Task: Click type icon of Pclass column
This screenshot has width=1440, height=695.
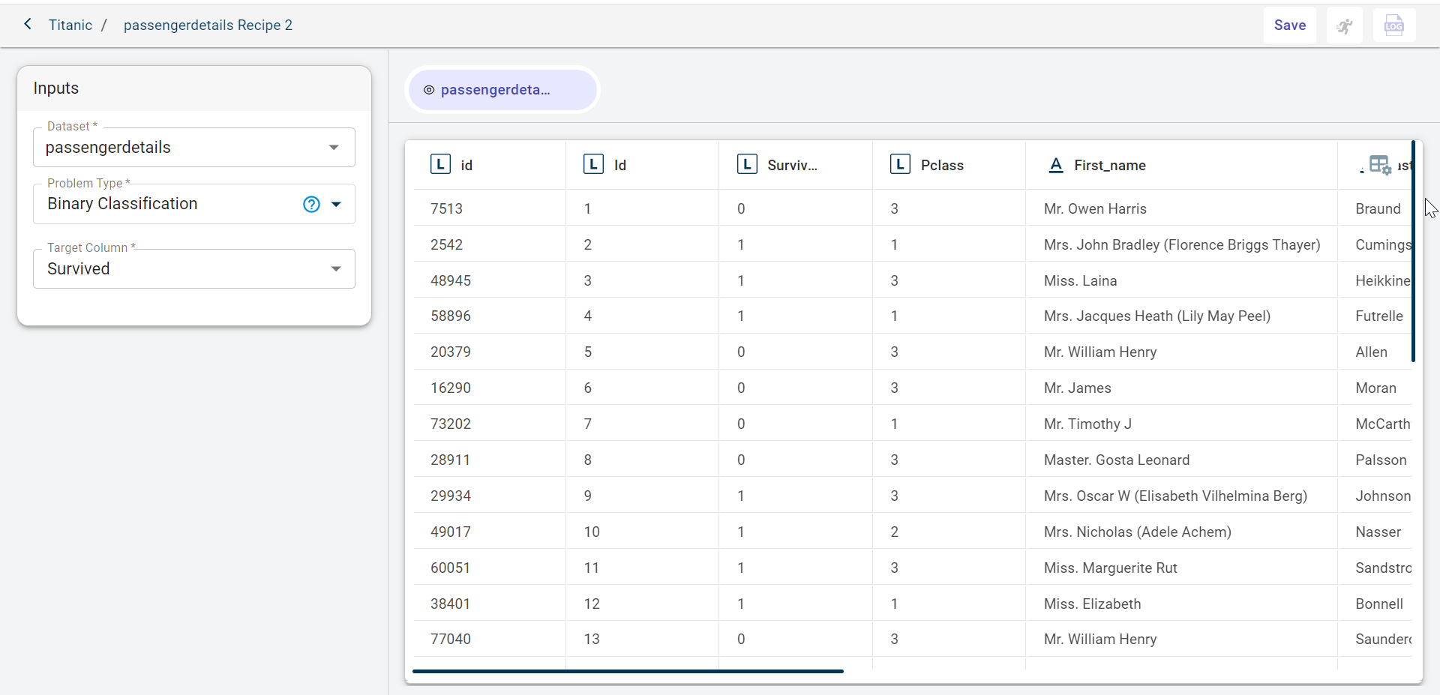Action: tap(900, 164)
